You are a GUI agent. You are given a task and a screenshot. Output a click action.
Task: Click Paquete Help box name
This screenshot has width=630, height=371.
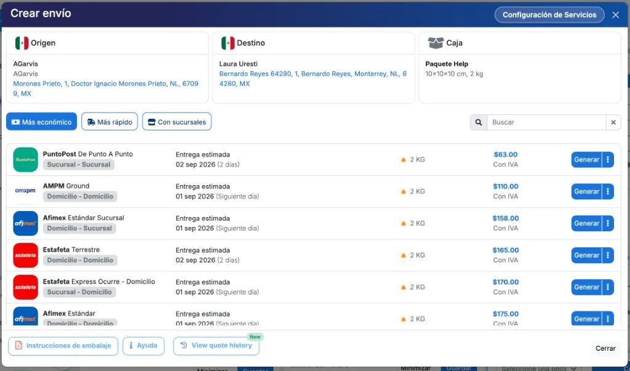[x=447, y=64]
